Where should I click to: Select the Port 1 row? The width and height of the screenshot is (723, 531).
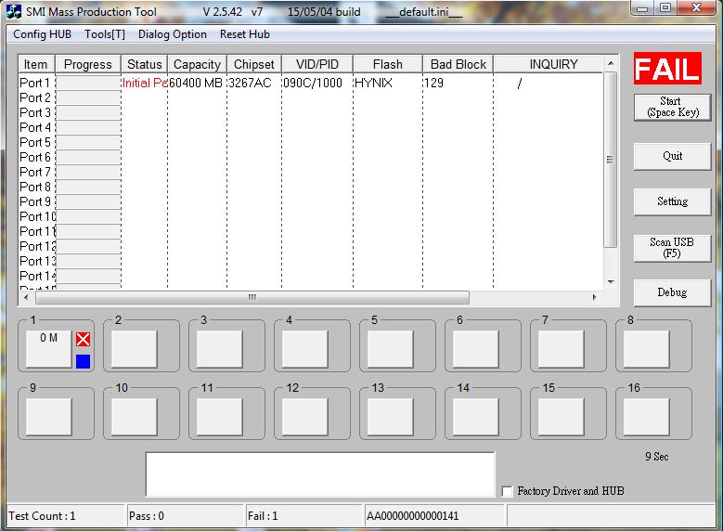[x=311, y=83]
